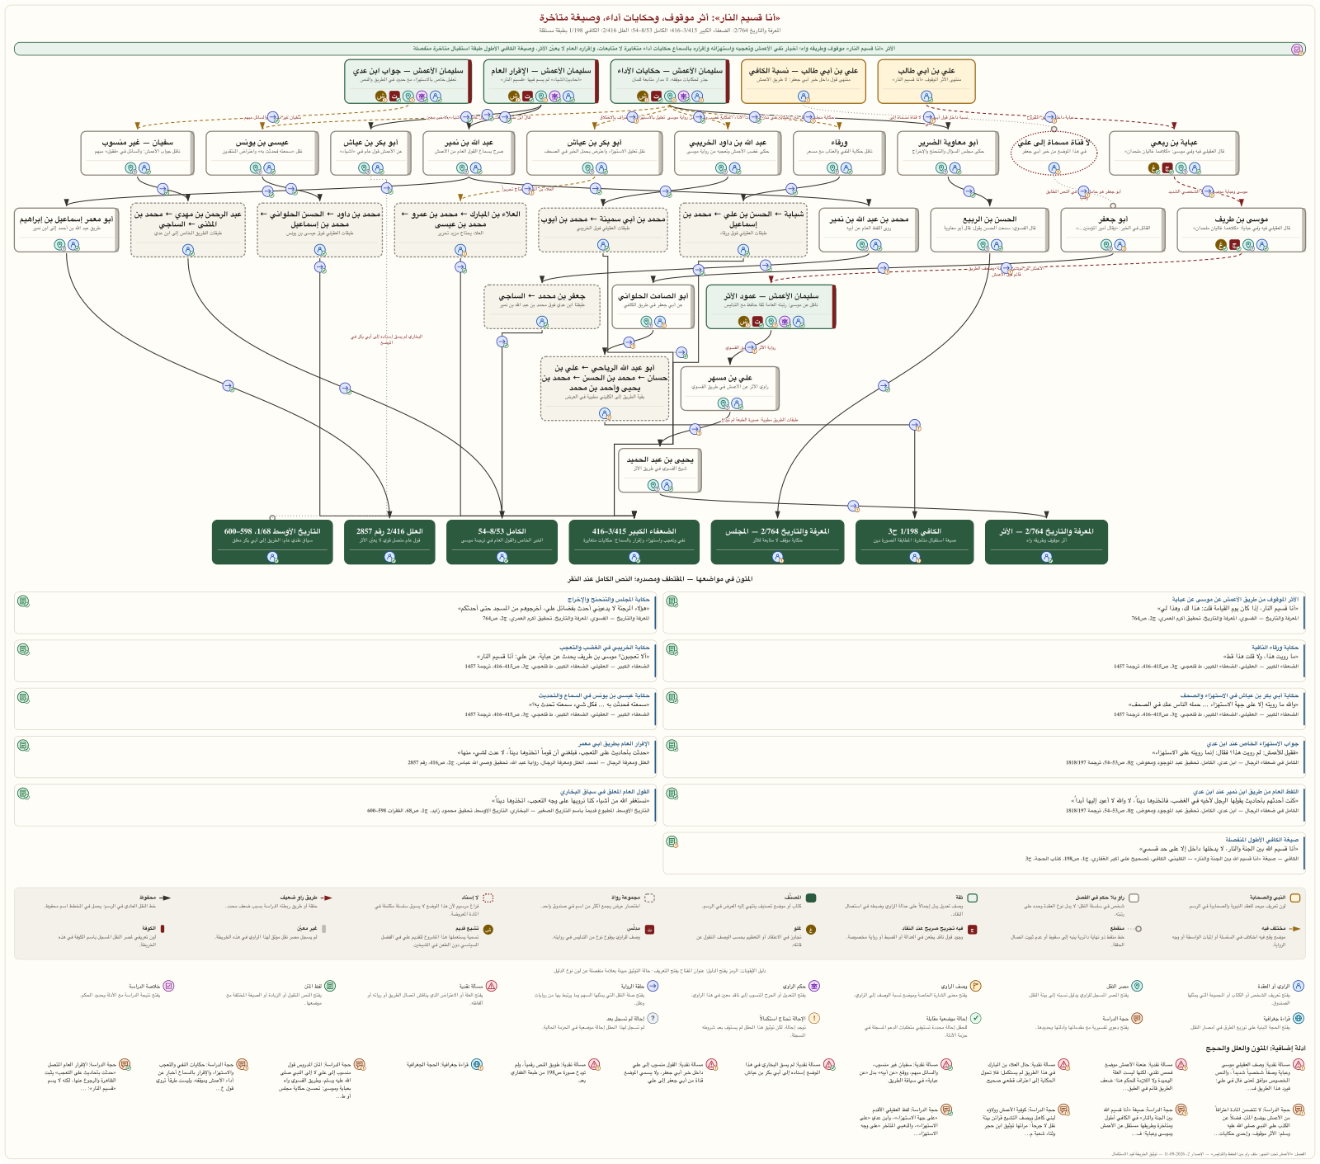
Task: Click the green المصنَّف swatch in the legend
Action: tap(810, 898)
